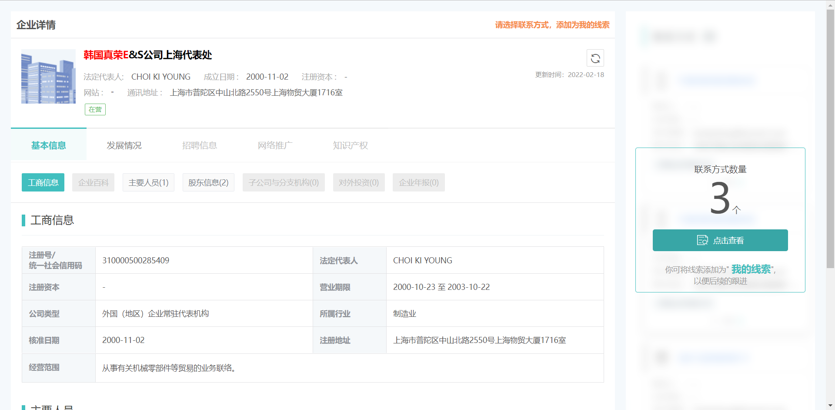
Task: Click the scrollbar up arrow
Action: tap(830, 4)
